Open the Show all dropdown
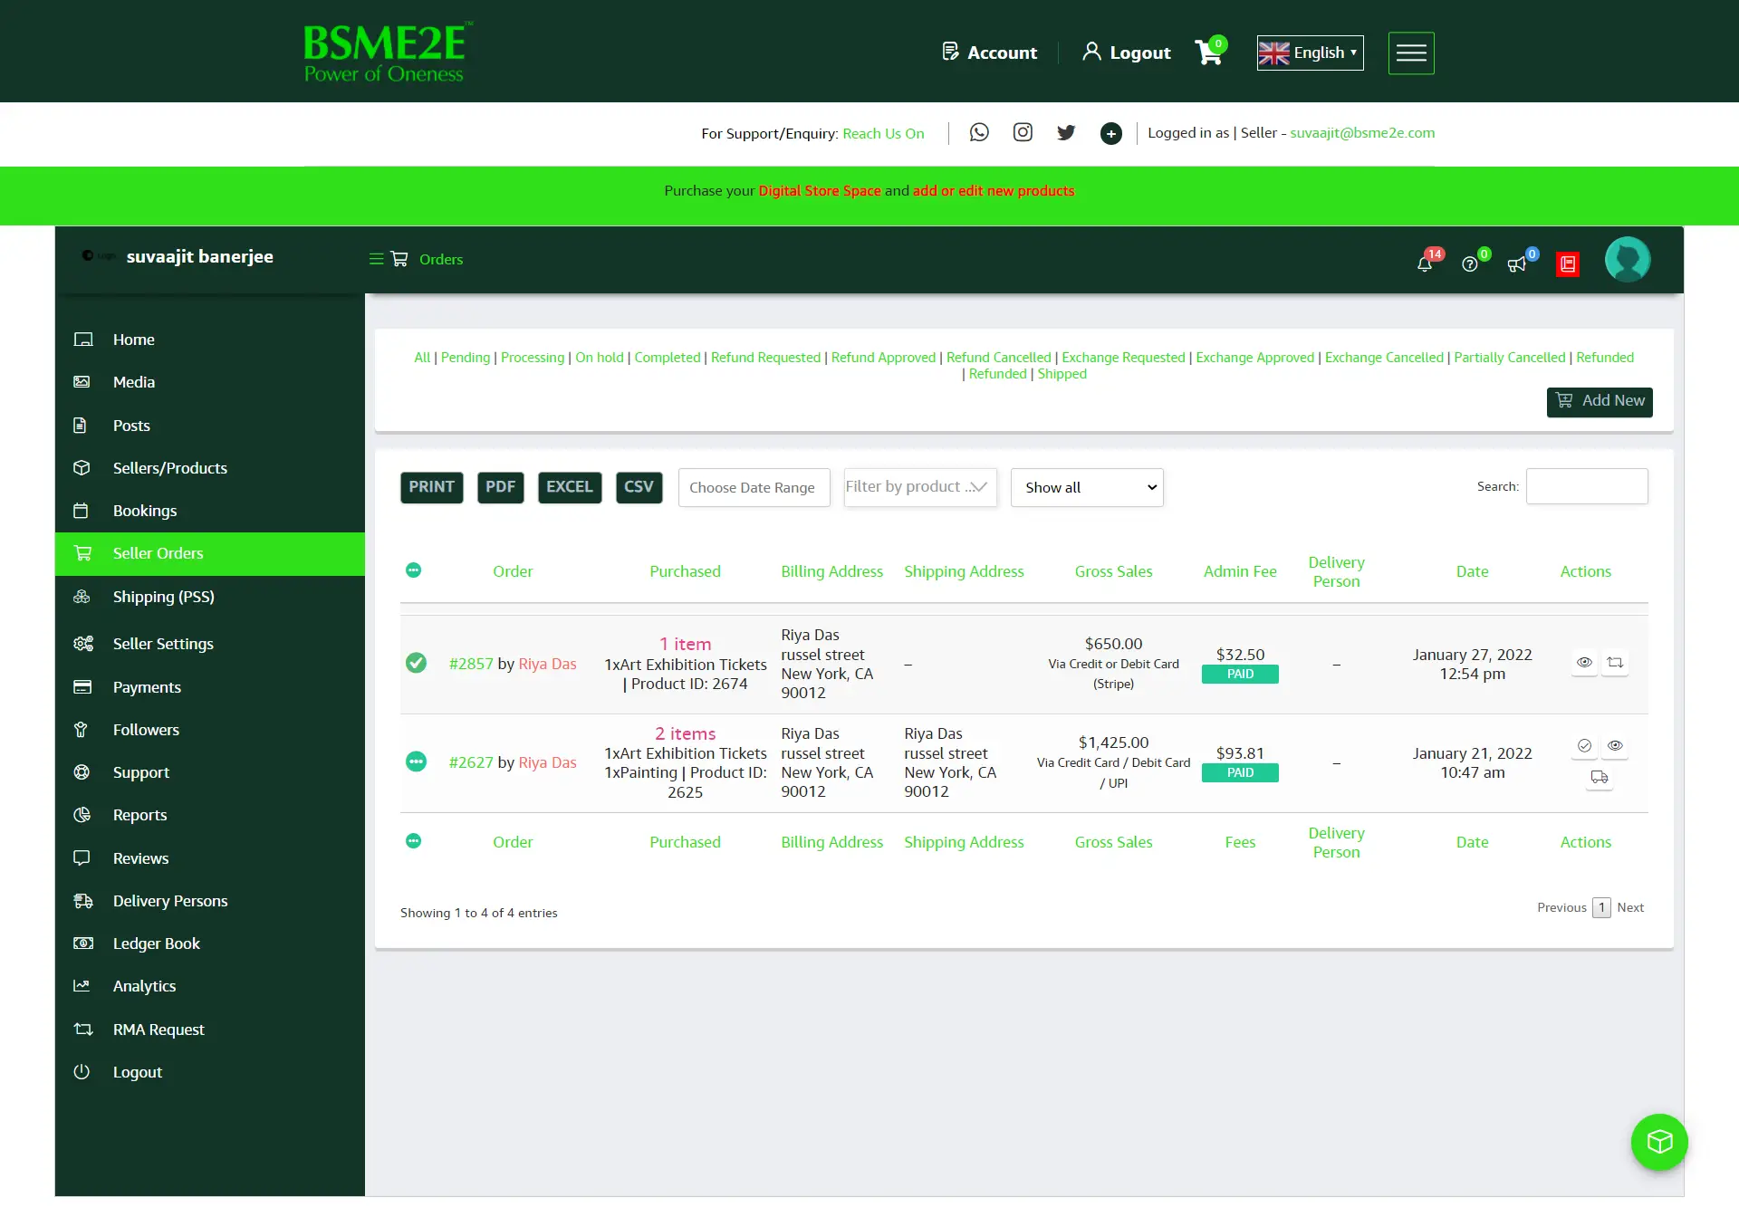The width and height of the screenshot is (1739, 1226). (x=1087, y=487)
